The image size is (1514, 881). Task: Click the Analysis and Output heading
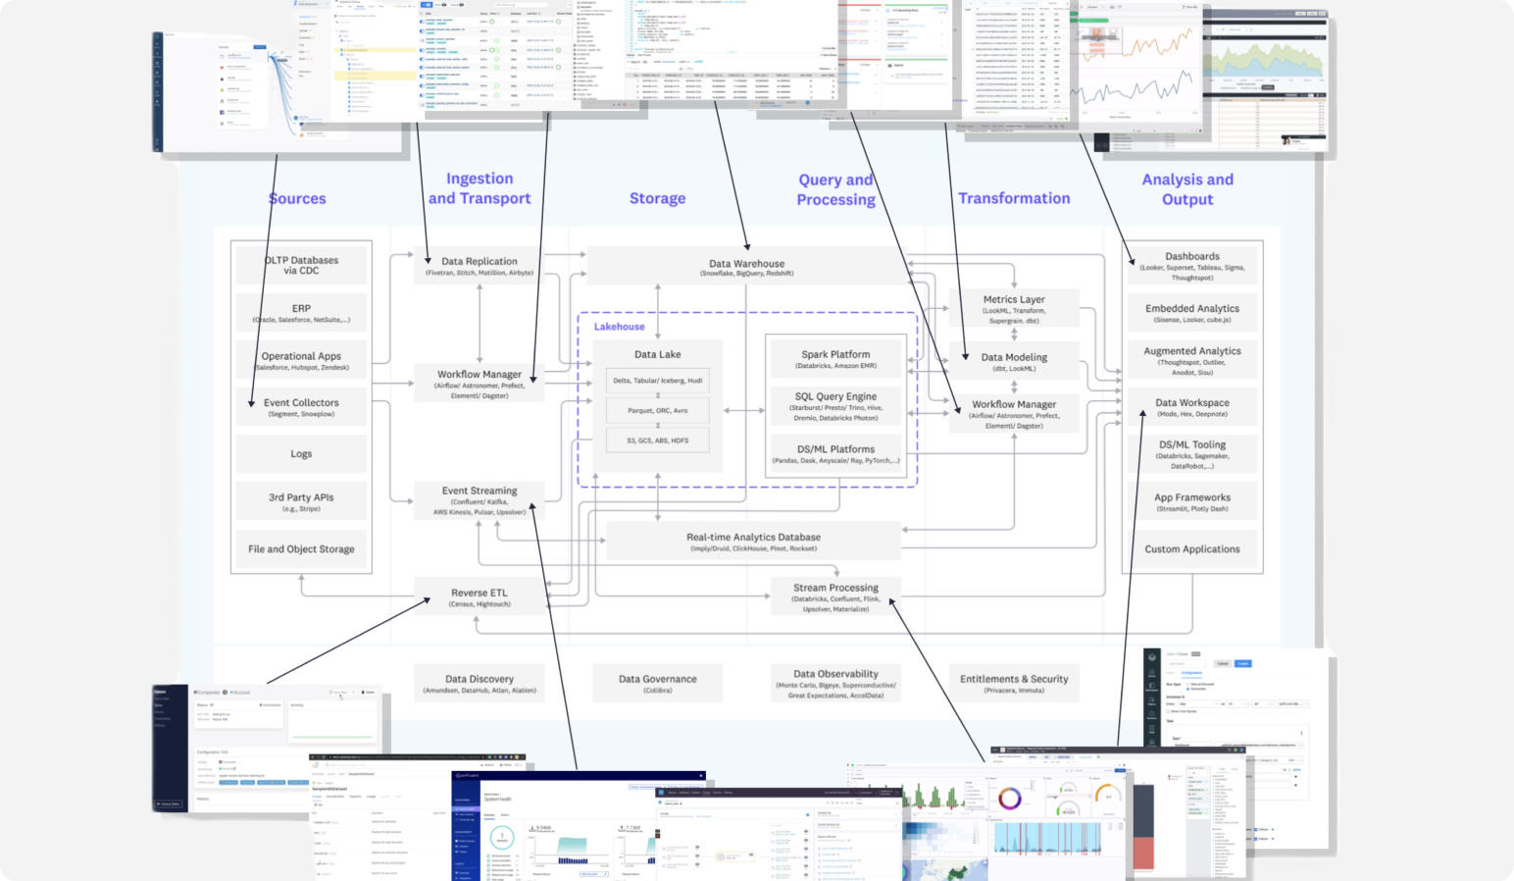pos(1187,188)
